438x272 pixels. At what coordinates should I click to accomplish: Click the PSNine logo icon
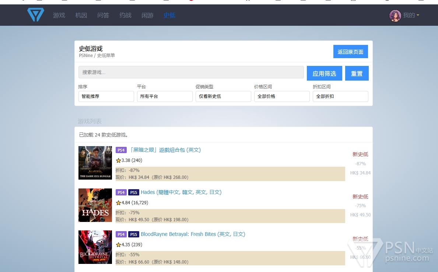[36, 15]
